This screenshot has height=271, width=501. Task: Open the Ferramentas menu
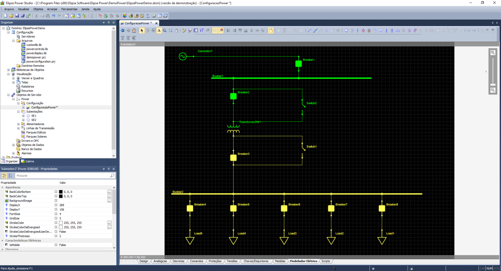(x=69, y=9)
